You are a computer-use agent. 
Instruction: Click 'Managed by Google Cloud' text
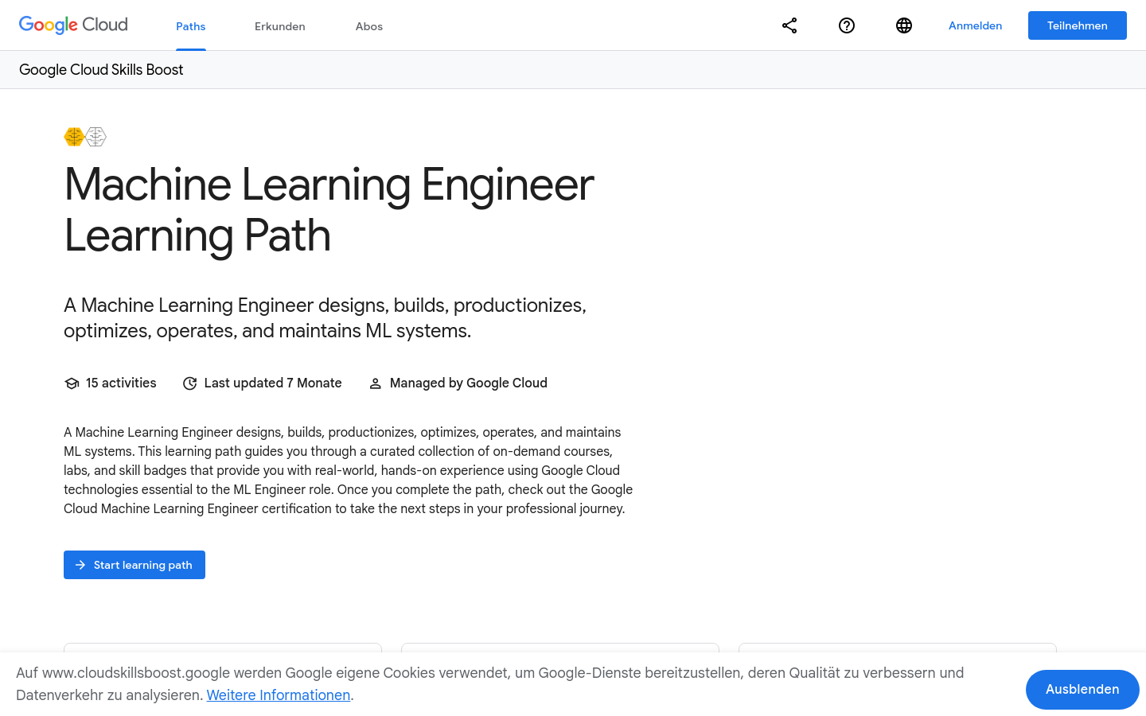click(469, 383)
